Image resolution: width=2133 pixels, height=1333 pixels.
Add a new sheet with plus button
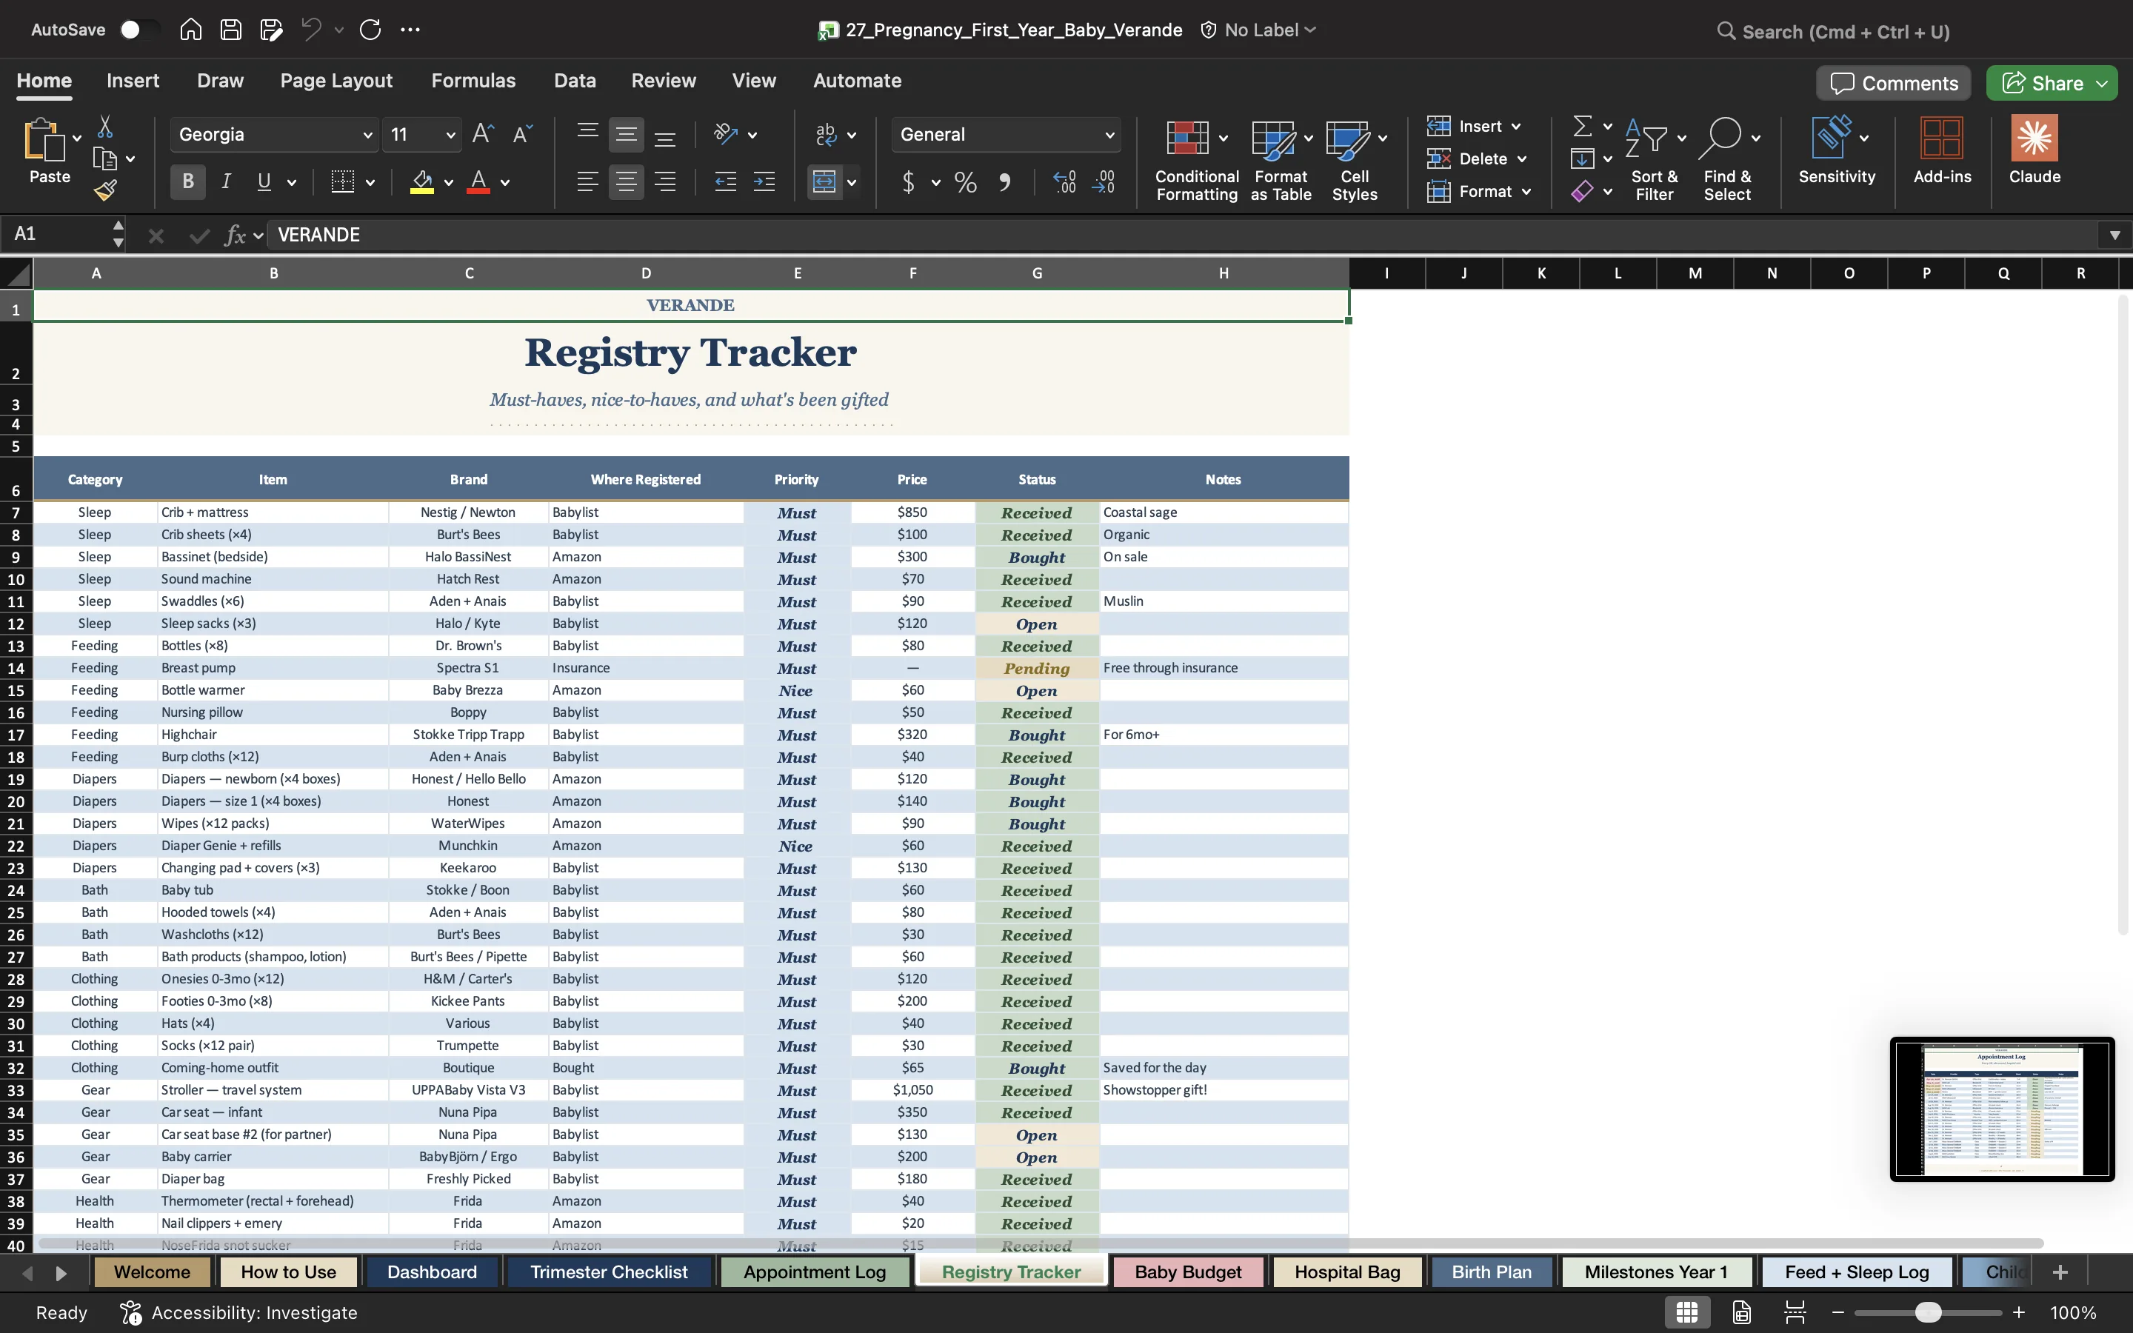click(2060, 1272)
